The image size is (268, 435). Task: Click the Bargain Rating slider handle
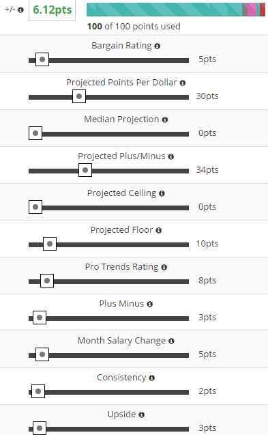click(x=42, y=59)
